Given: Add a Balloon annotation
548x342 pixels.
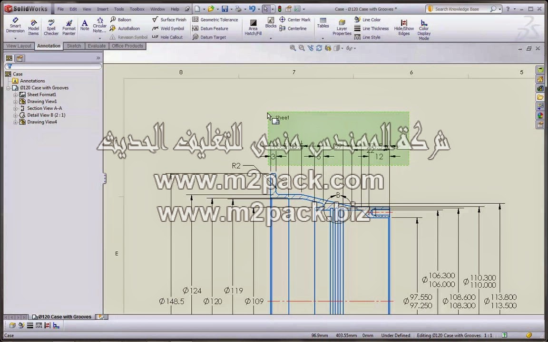Looking at the screenshot, I should point(120,19).
